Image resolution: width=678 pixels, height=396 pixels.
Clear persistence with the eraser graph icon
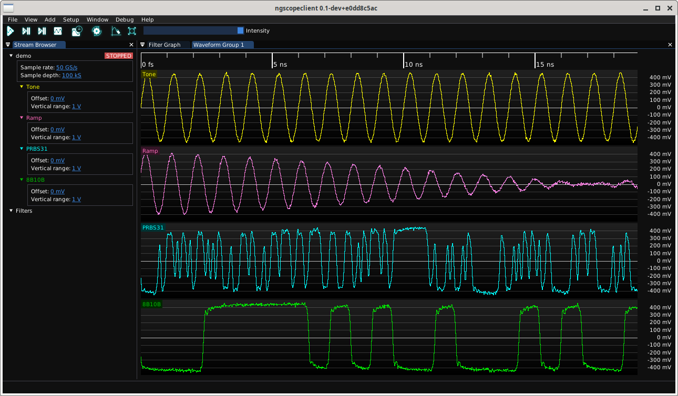coord(116,31)
